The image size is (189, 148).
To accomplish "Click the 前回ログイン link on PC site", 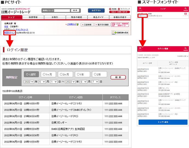I will pyautogui.click(x=10, y=33).
